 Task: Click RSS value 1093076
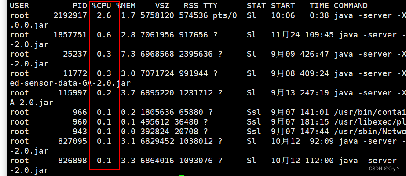[x=196, y=161]
